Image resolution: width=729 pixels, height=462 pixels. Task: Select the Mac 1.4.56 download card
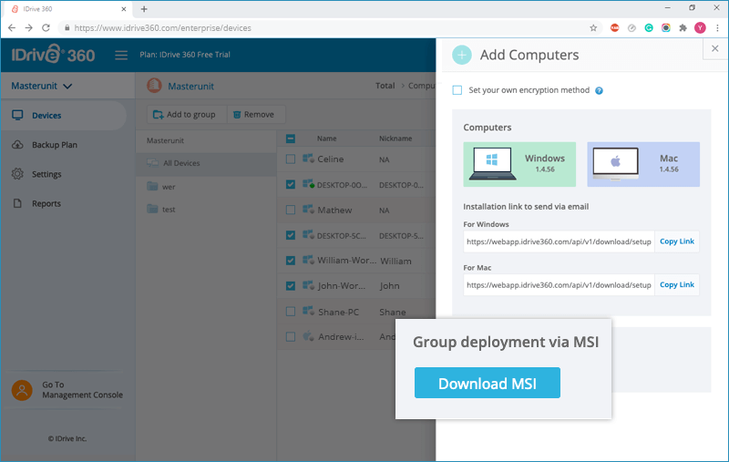click(x=643, y=164)
